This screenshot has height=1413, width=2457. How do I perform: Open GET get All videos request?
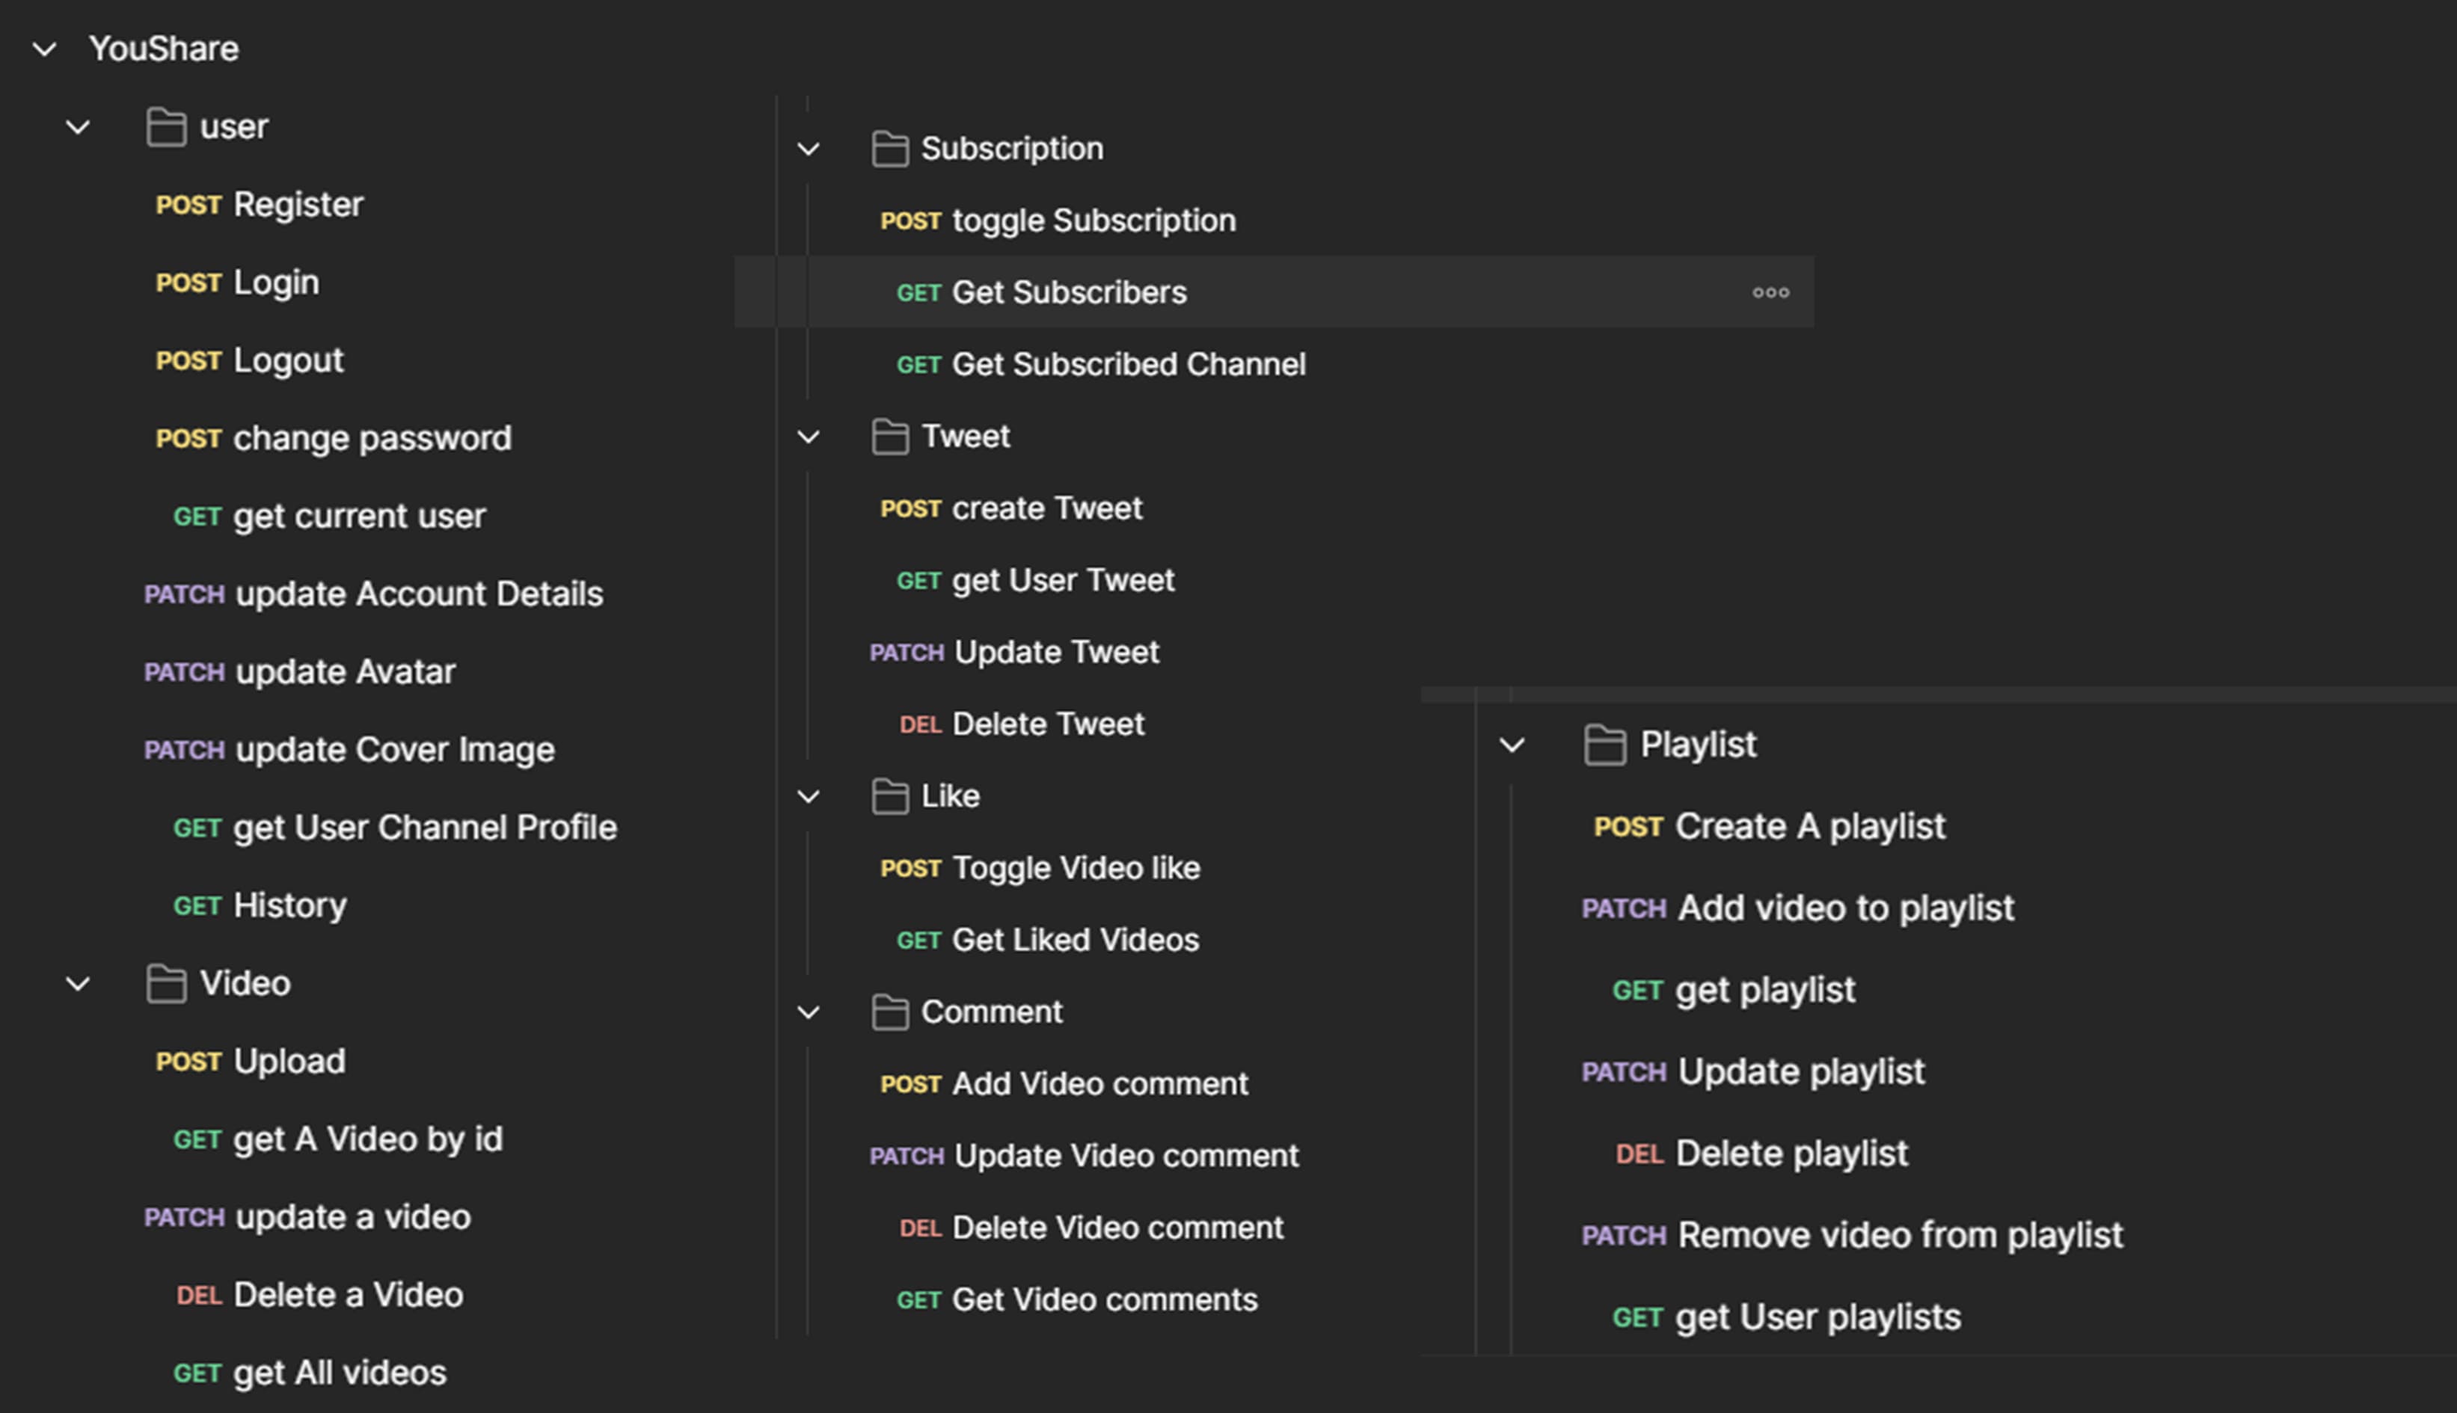(x=339, y=1372)
